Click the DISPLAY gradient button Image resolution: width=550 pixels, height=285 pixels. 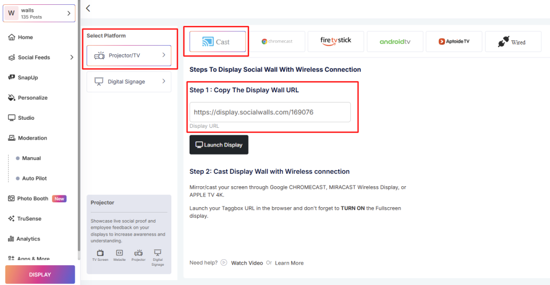40,274
